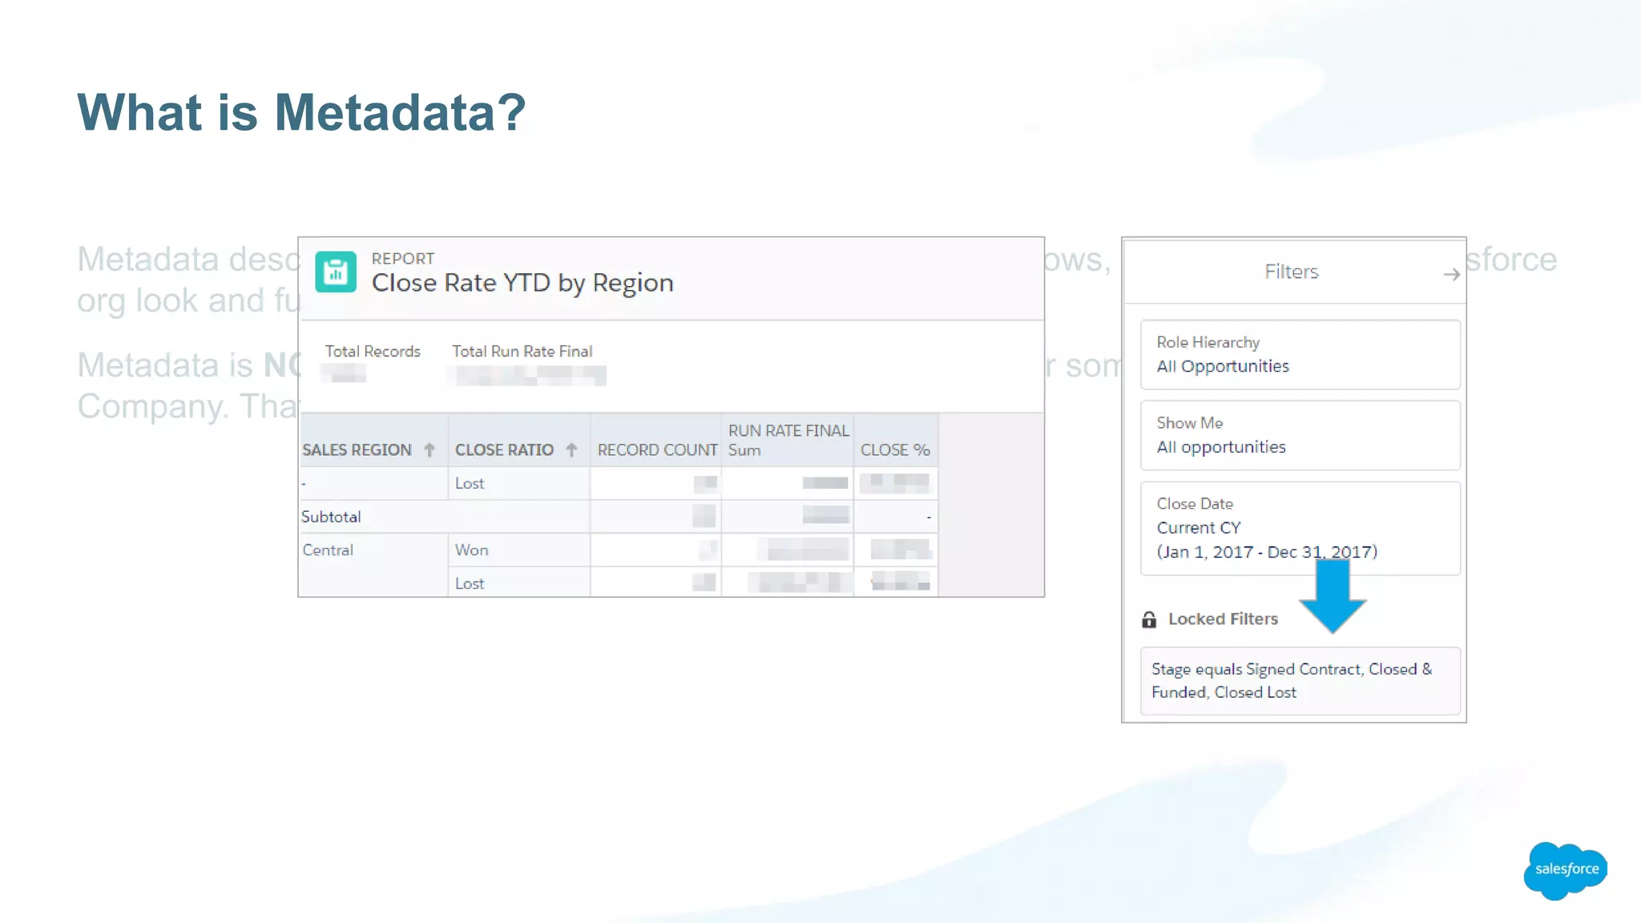The width and height of the screenshot is (1641, 923).
Task: Click the Close Rate YTD by Region title
Action: [522, 283]
